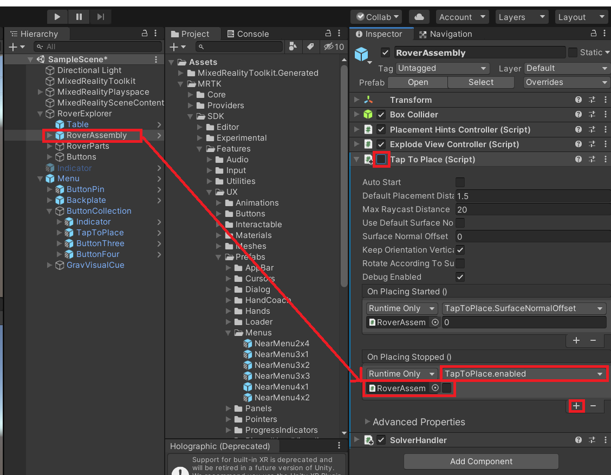Toggle RoverAssembly active checkbox in Inspector

pos(385,52)
